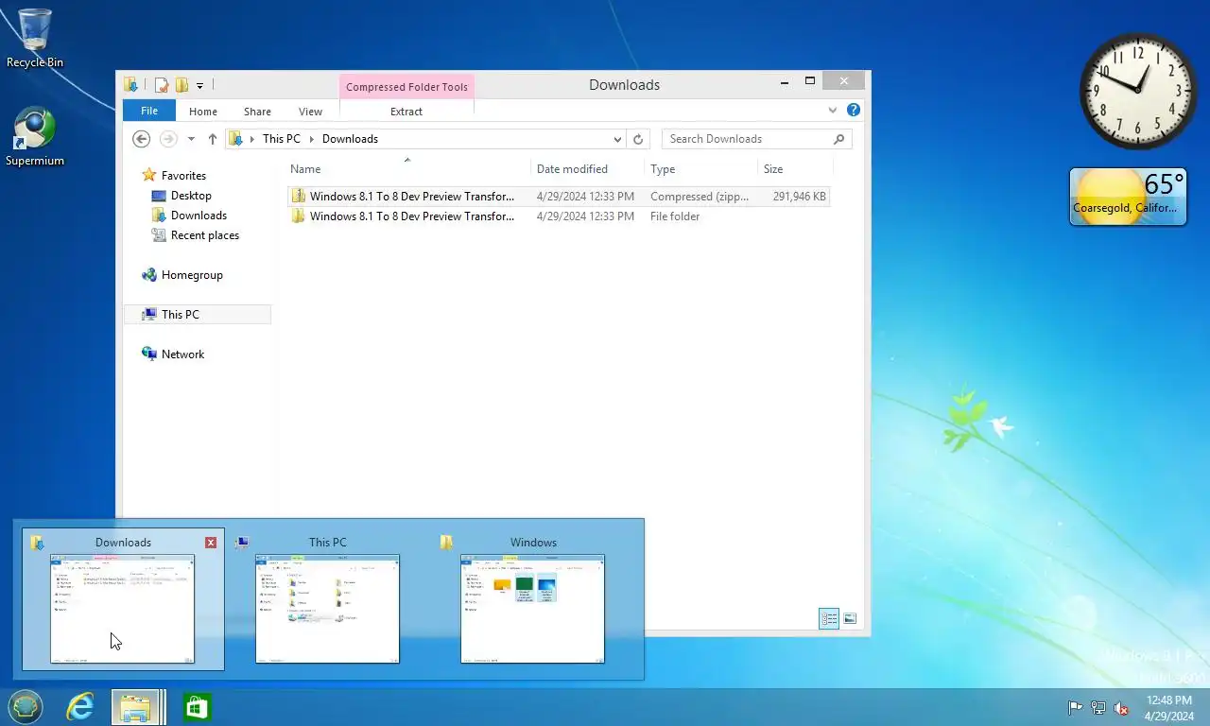Refresh the Downloads folder view

638,139
